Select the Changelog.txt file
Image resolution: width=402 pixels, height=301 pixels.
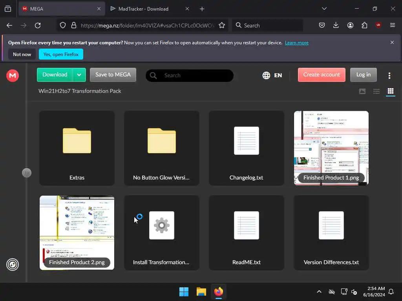pos(247,148)
